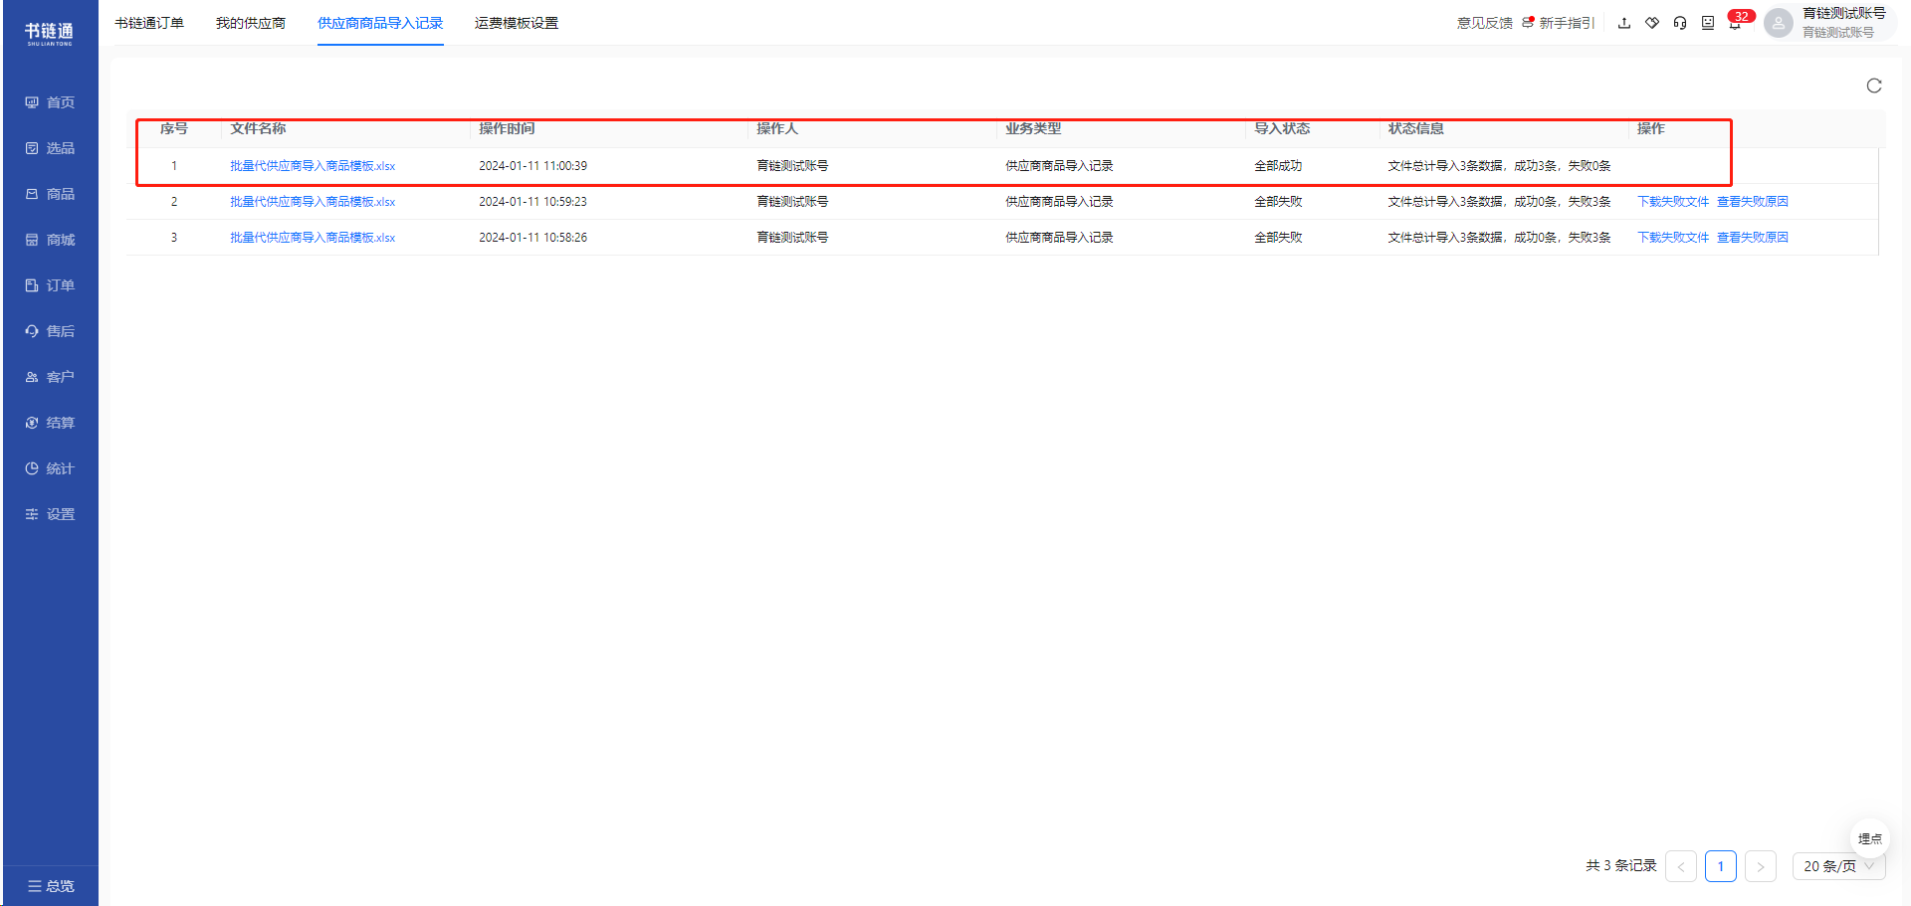The image size is (1911, 906).
Task: Open notifications bell with 32 badge
Action: (x=1736, y=22)
